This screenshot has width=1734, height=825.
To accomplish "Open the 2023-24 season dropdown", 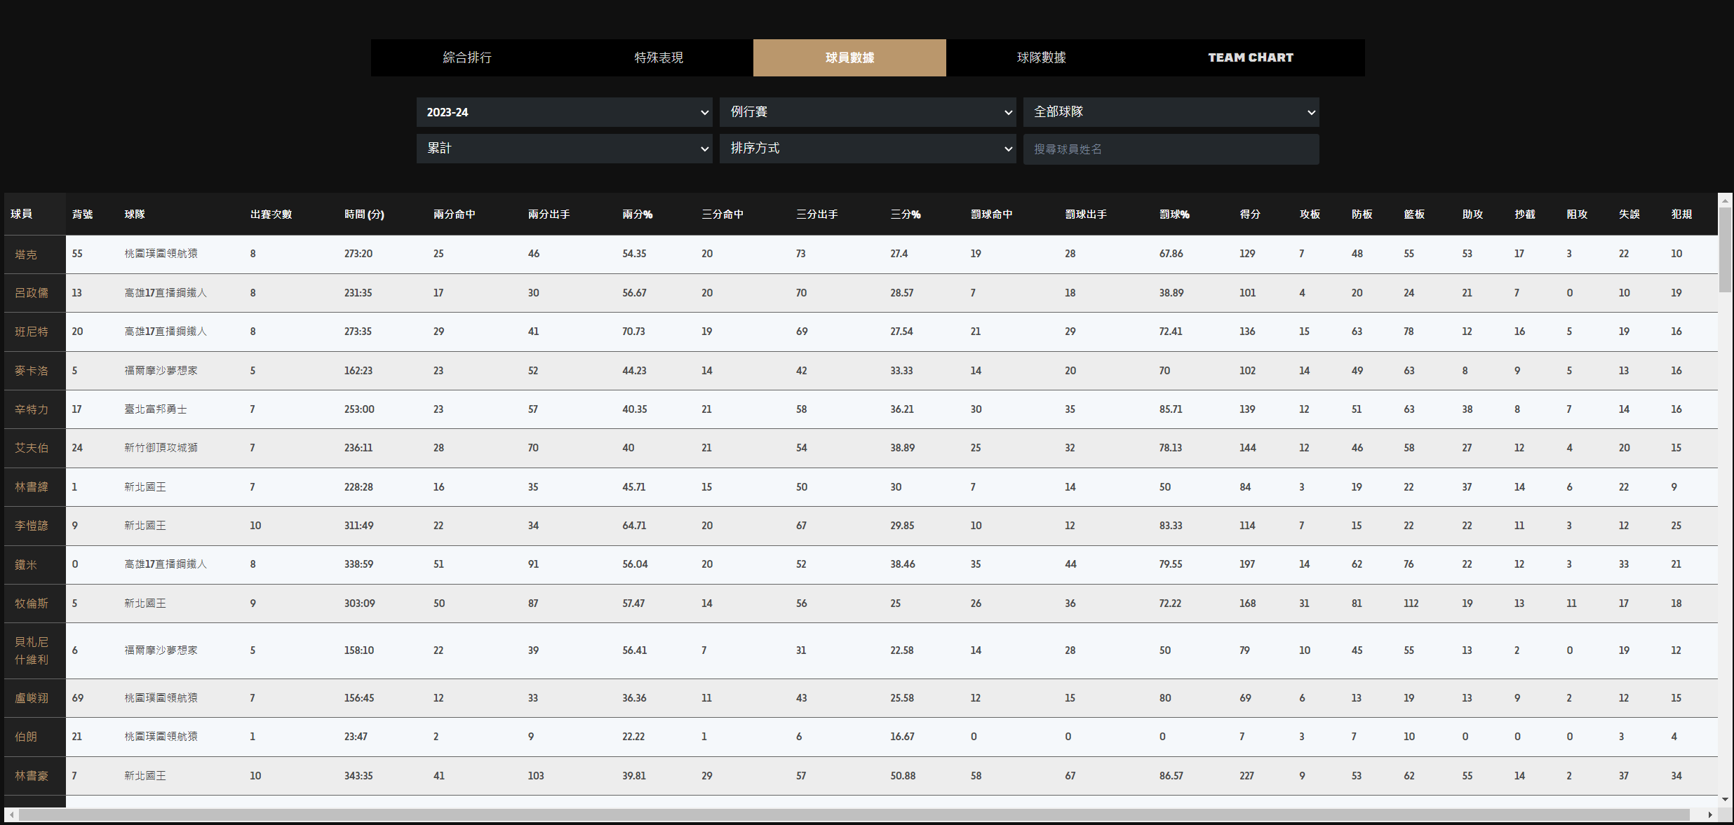I will pos(564,112).
